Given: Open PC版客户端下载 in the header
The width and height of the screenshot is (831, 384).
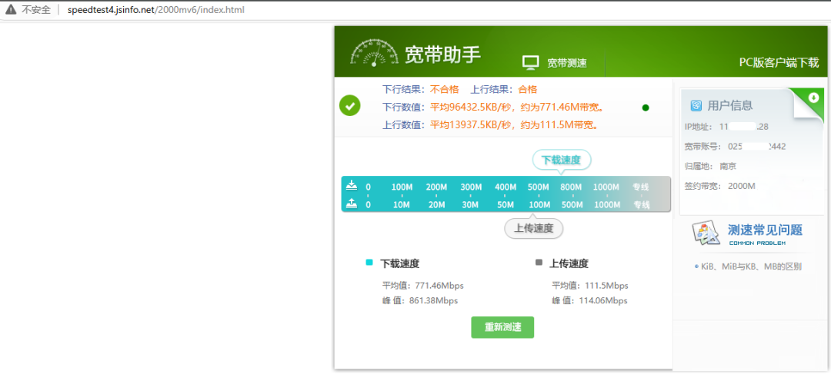Looking at the screenshot, I should pyautogui.click(x=779, y=63).
